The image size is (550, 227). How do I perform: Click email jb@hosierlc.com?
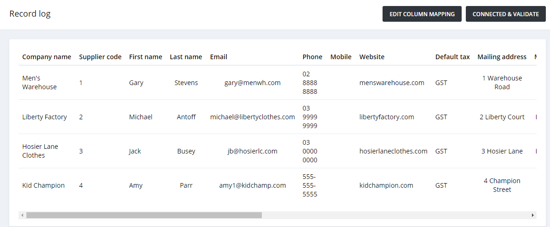pos(253,151)
